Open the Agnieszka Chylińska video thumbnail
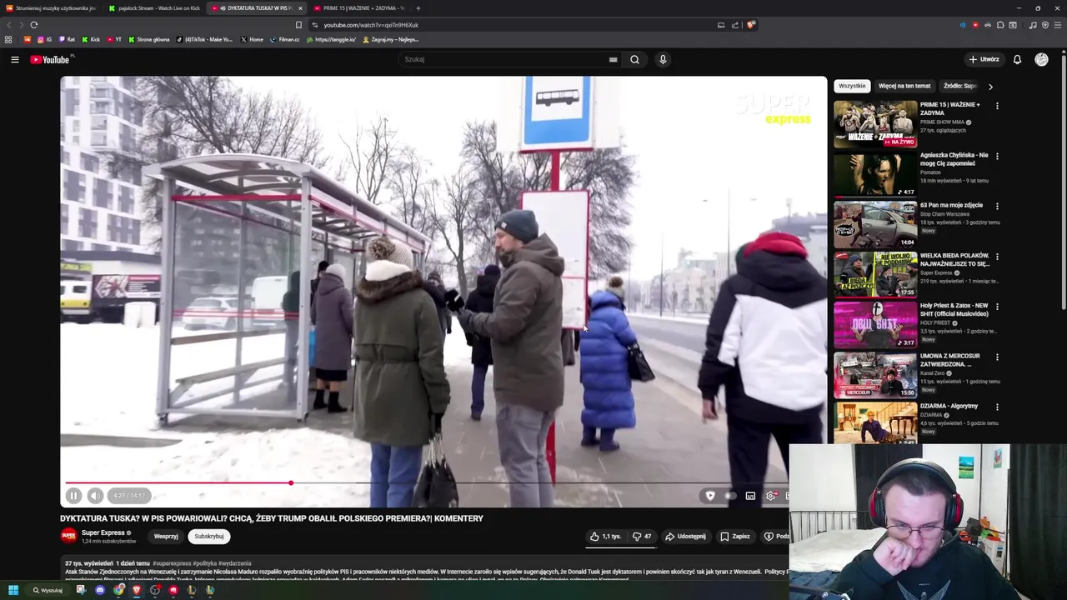The image size is (1067, 600). (x=875, y=174)
